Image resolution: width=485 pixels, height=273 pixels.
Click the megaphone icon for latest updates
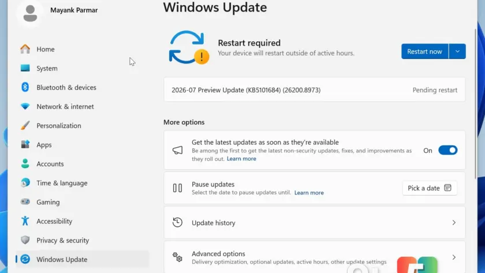point(178,150)
